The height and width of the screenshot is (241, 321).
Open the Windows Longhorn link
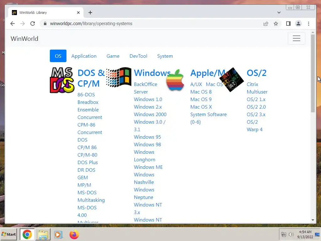(x=145, y=156)
